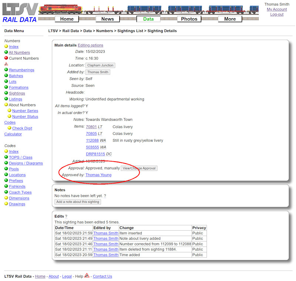Switch to the Home tab
This screenshot has height=281, width=296.
click(x=67, y=19)
